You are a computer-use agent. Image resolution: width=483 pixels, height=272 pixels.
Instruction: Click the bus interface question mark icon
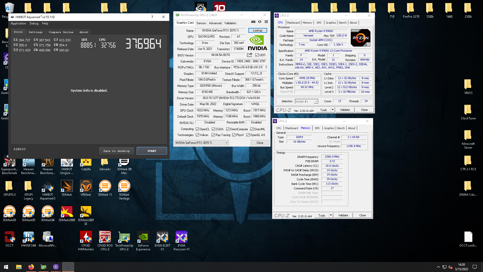tap(266, 67)
